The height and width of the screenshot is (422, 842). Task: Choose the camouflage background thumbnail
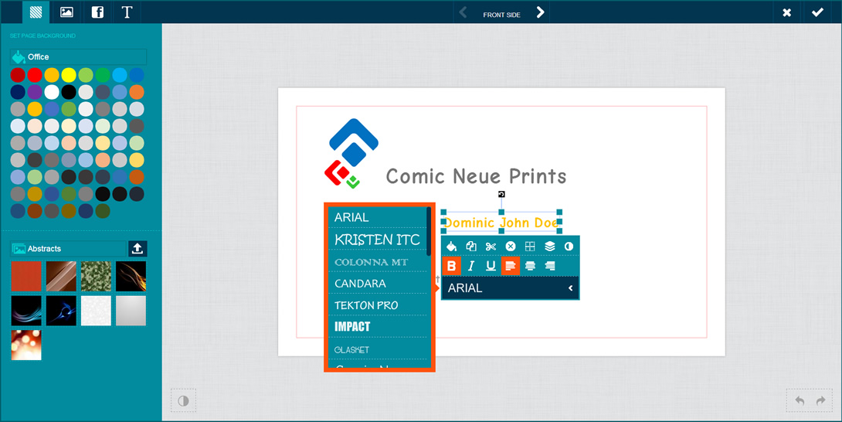[96, 277]
